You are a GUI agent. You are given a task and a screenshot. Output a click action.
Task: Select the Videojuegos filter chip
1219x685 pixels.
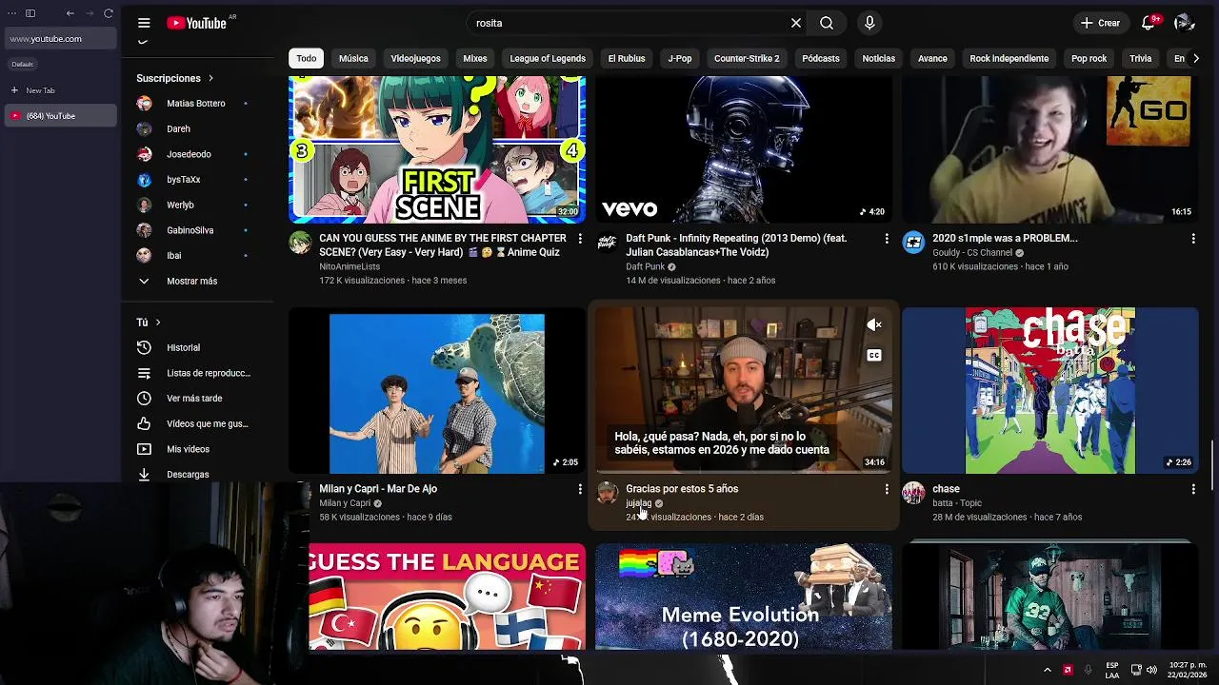click(x=415, y=58)
